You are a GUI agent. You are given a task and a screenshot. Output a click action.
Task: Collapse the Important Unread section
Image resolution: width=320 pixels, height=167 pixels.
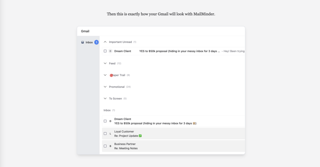[x=105, y=42]
